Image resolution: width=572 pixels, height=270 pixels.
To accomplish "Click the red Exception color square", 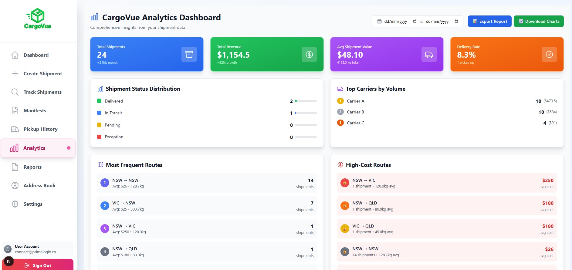I will pos(99,137).
